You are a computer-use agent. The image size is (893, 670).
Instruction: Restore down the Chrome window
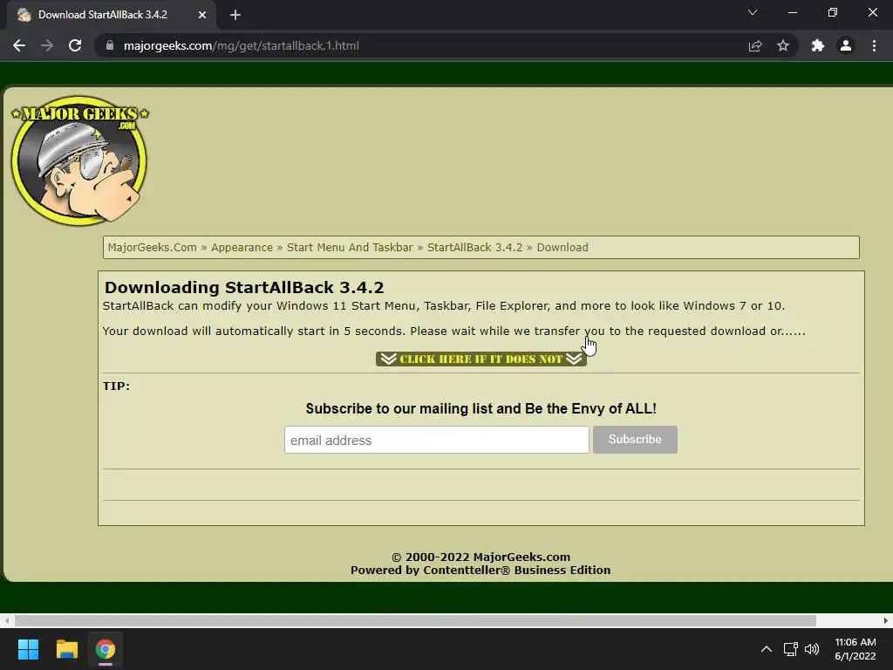(x=833, y=12)
